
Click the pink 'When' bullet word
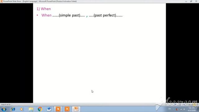(x=46, y=15)
